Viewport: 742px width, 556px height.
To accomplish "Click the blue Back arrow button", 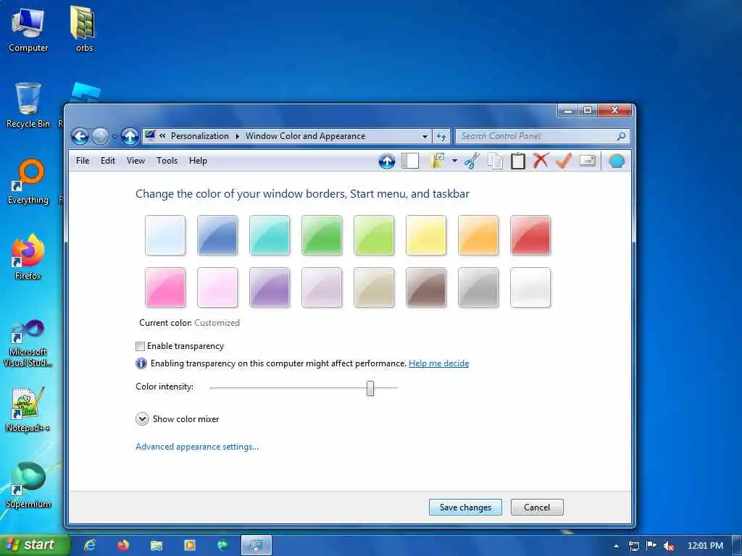I will (80, 137).
